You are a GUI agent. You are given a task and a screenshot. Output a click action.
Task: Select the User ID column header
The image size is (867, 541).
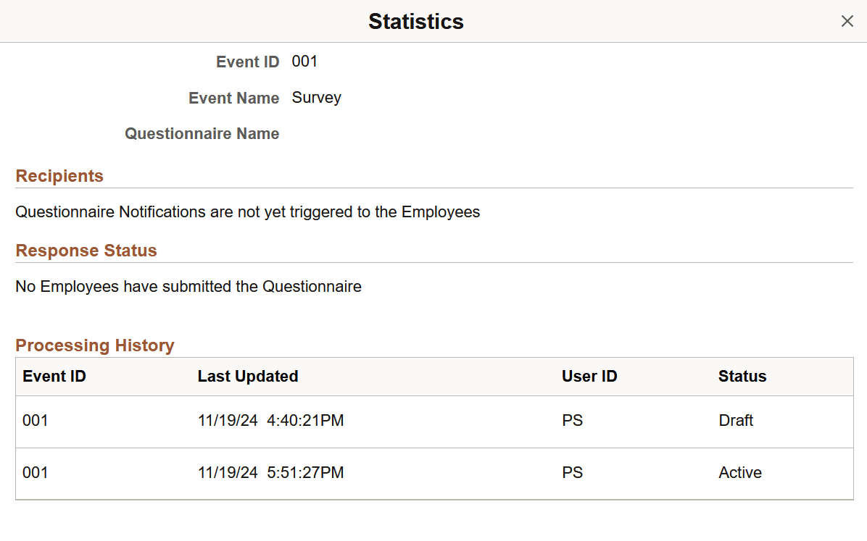(x=589, y=376)
